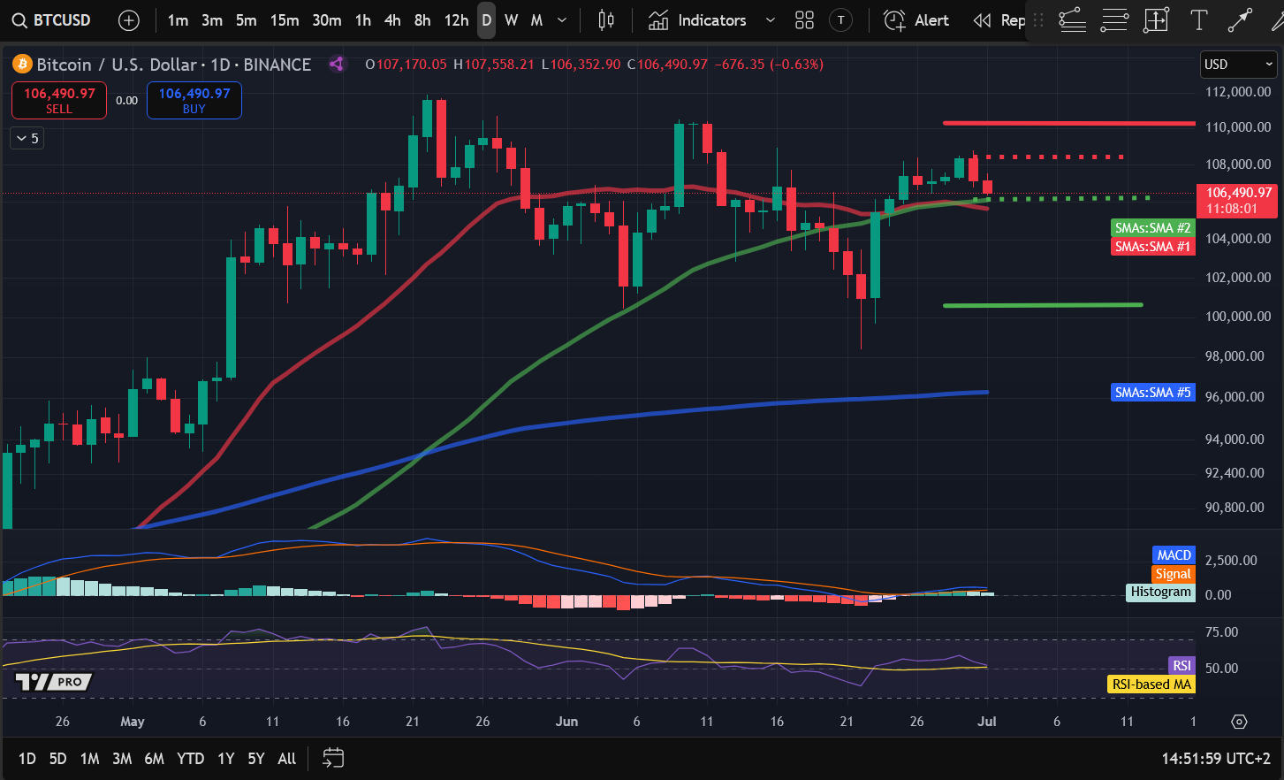Viewport: 1284px width, 780px height.
Task: Click the purple RSI scale label
Action: pos(1182,666)
